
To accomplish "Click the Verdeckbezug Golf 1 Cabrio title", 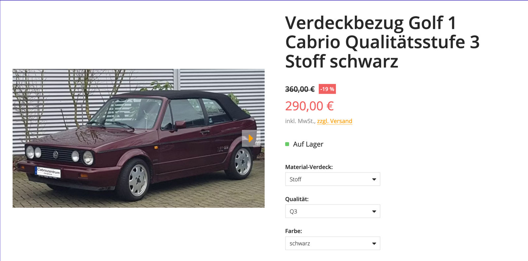I will pos(382,42).
